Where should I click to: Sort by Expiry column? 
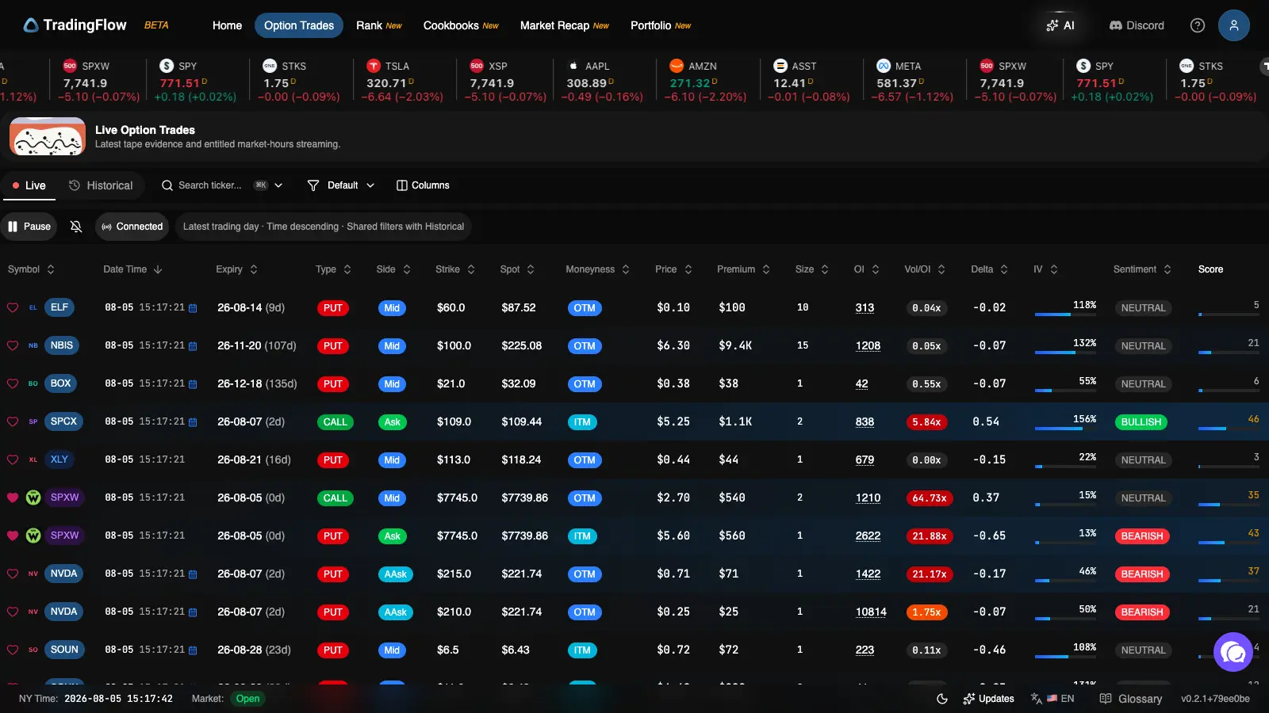[237, 269]
